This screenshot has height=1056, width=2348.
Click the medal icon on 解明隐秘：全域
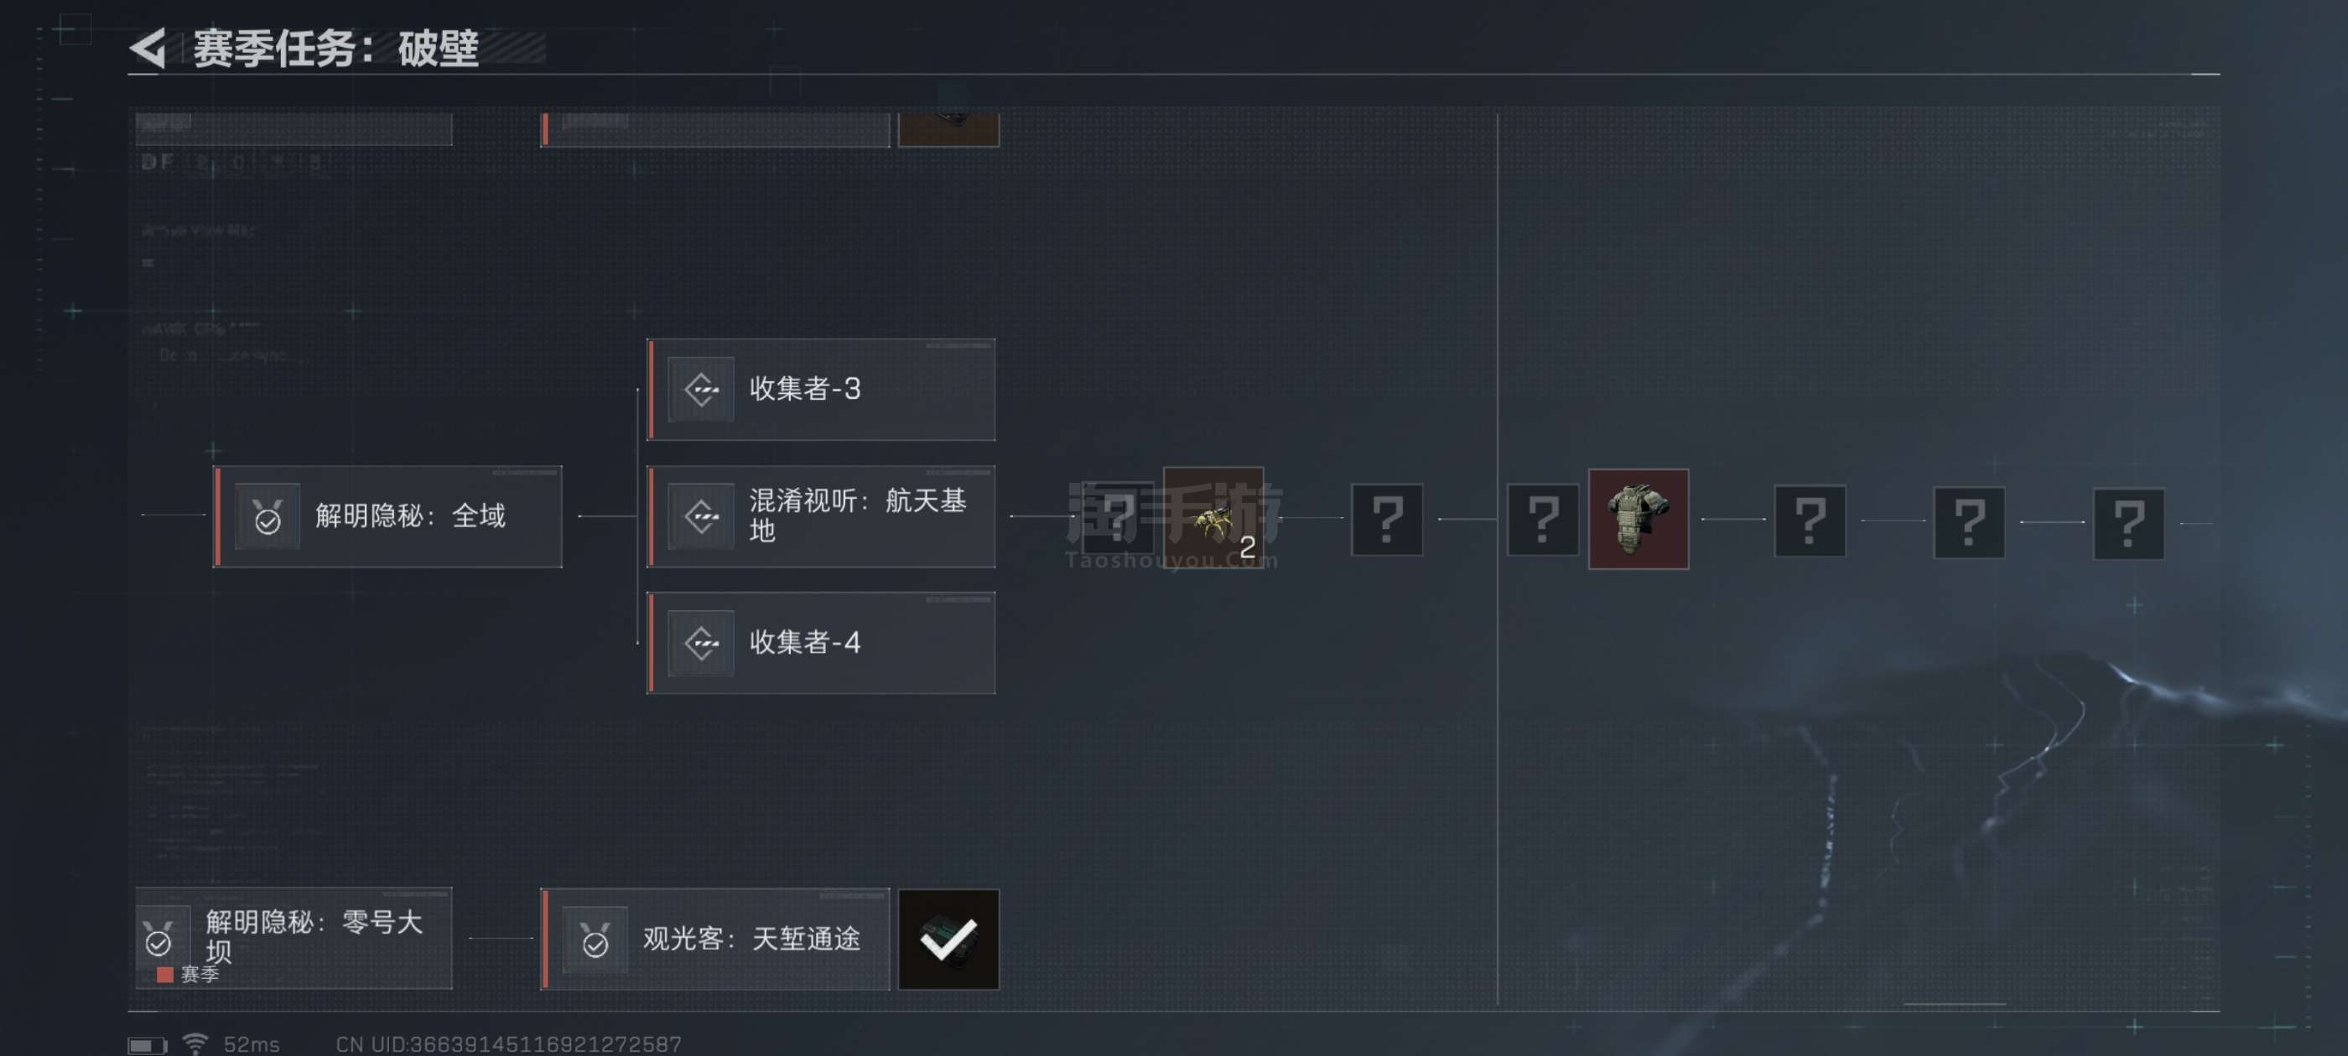click(267, 515)
